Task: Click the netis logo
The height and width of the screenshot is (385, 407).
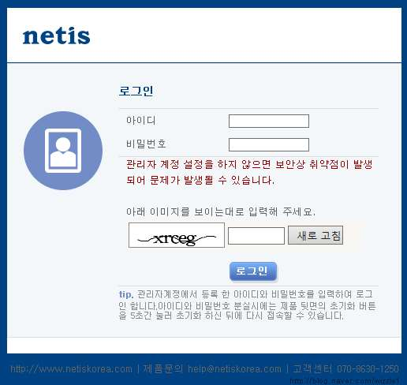Action: tap(56, 36)
